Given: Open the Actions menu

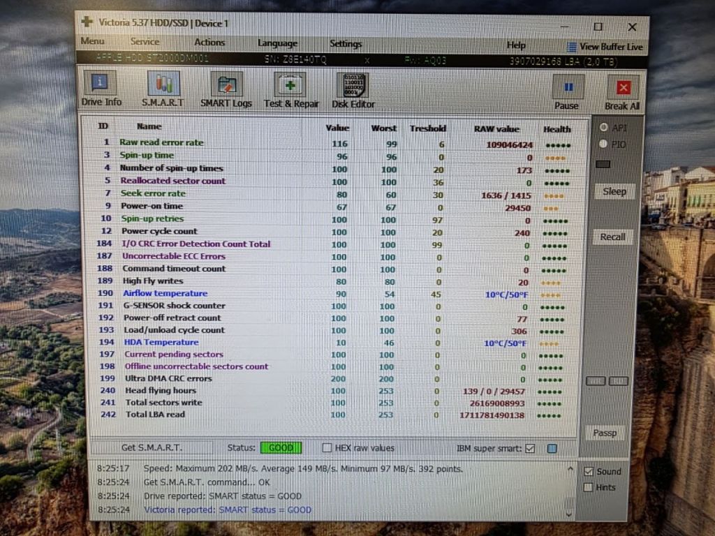Looking at the screenshot, I should 209,43.
